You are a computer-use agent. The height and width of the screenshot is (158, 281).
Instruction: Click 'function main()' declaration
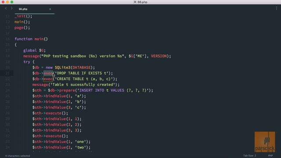tap(31, 39)
